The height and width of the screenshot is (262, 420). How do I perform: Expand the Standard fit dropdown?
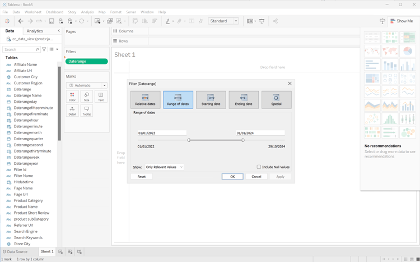pos(223,21)
